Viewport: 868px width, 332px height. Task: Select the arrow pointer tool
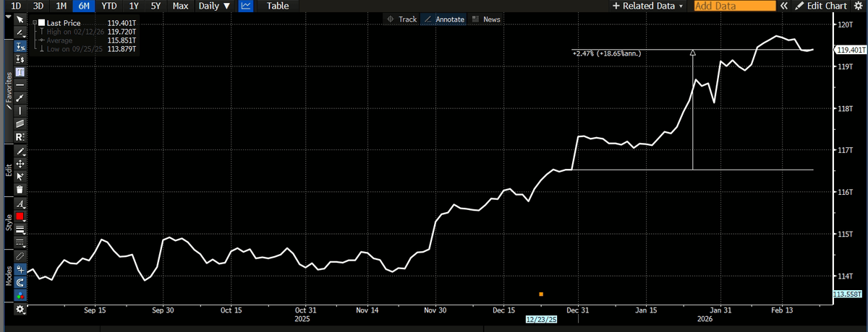pos(20,19)
